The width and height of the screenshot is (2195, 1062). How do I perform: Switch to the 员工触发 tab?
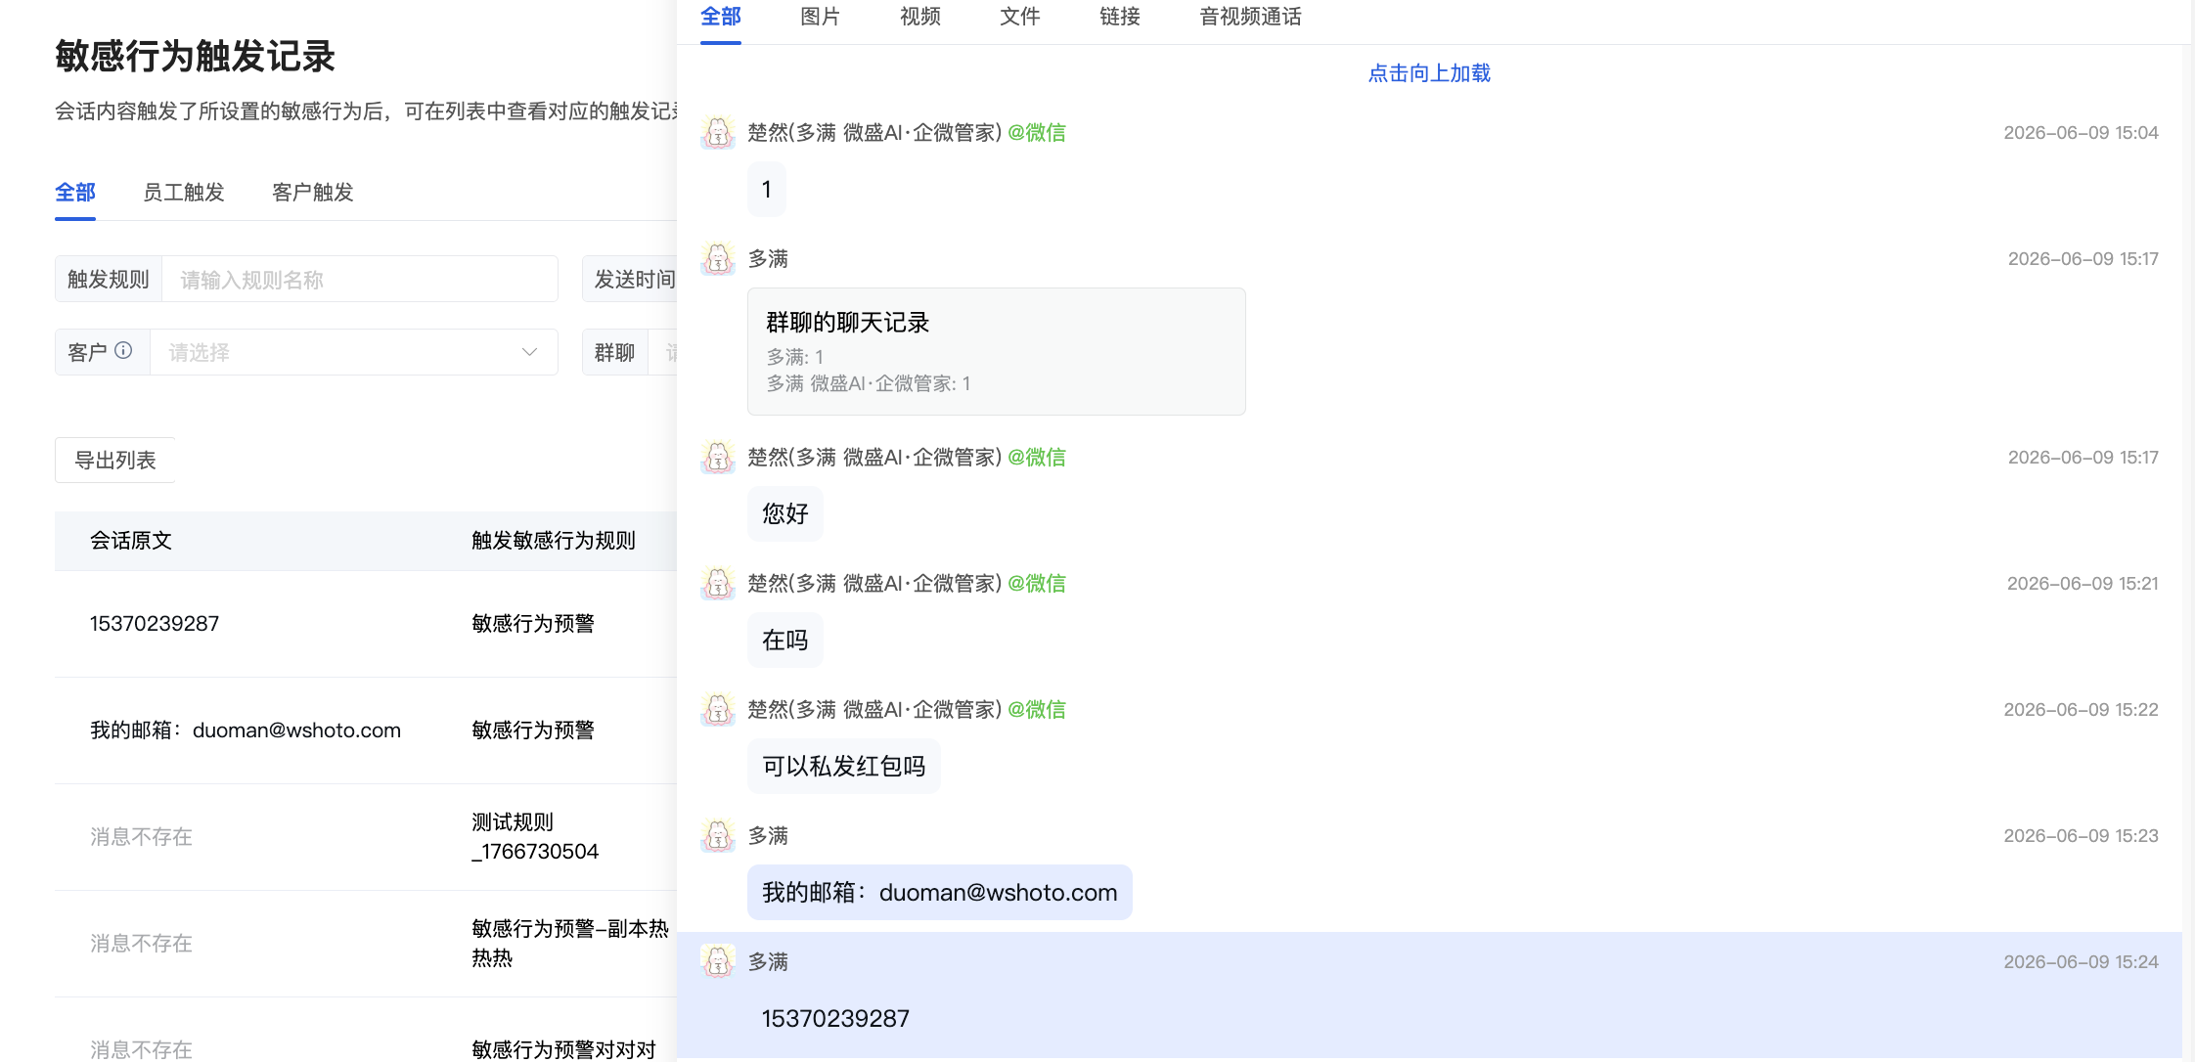tap(184, 193)
